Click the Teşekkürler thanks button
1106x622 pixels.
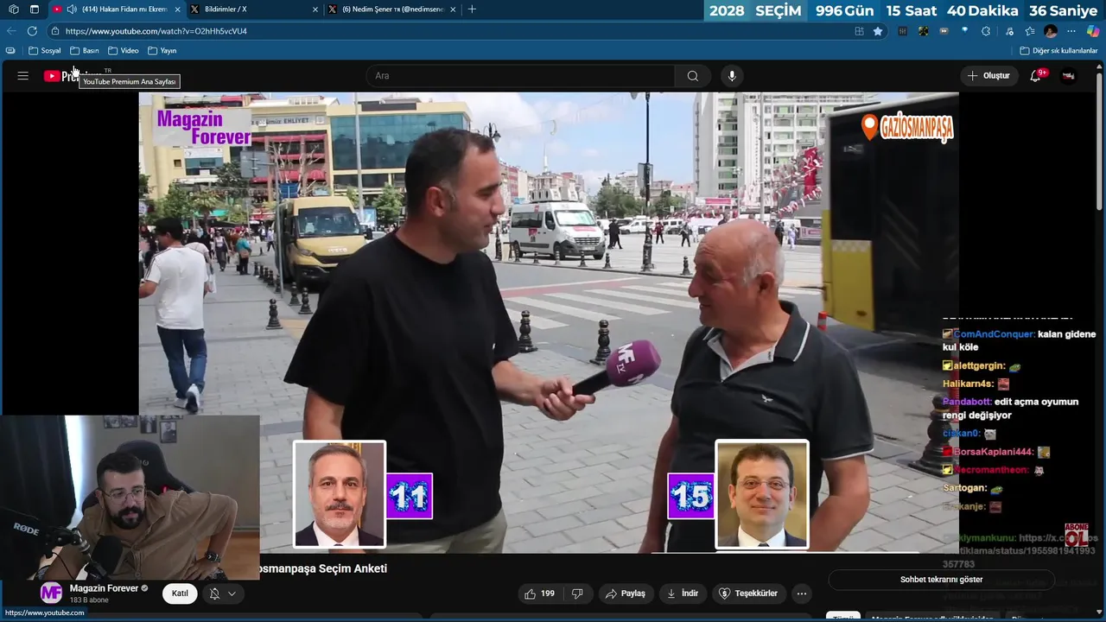click(x=748, y=593)
